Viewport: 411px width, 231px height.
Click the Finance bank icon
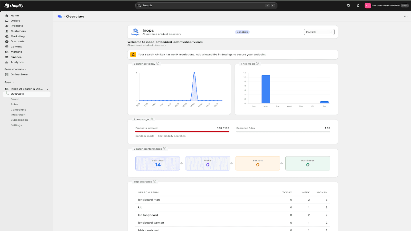click(7, 57)
